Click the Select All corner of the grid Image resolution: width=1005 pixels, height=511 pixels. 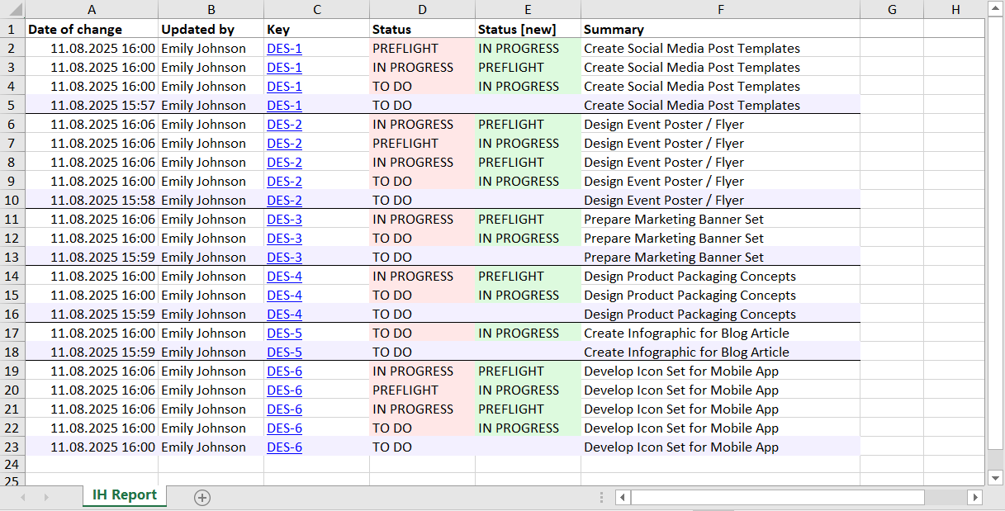12,9
